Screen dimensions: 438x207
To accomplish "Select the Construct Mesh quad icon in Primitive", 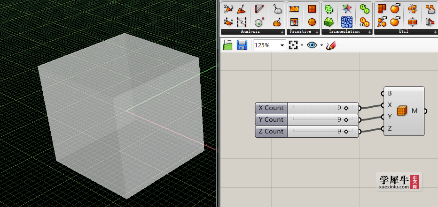I will pyautogui.click(x=294, y=9).
